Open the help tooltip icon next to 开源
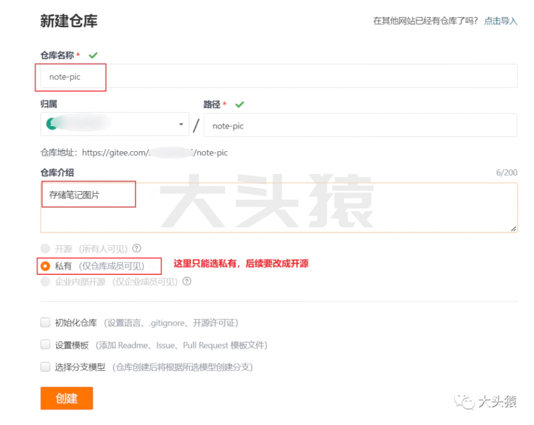The width and height of the screenshot is (534, 425). (136, 249)
